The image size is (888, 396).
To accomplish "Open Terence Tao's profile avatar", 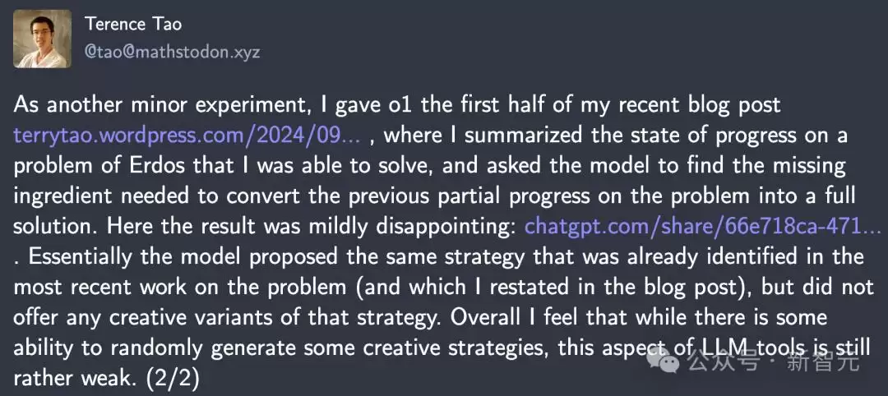I will pyautogui.click(x=43, y=39).
